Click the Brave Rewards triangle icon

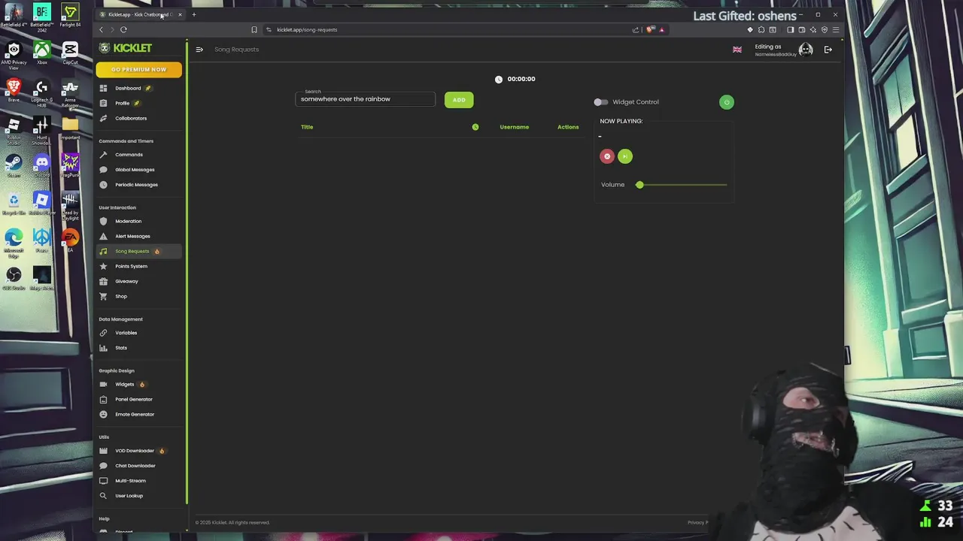[x=662, y=29]
